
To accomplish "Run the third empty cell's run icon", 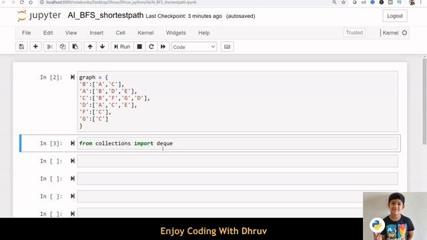I will point(73,196).
